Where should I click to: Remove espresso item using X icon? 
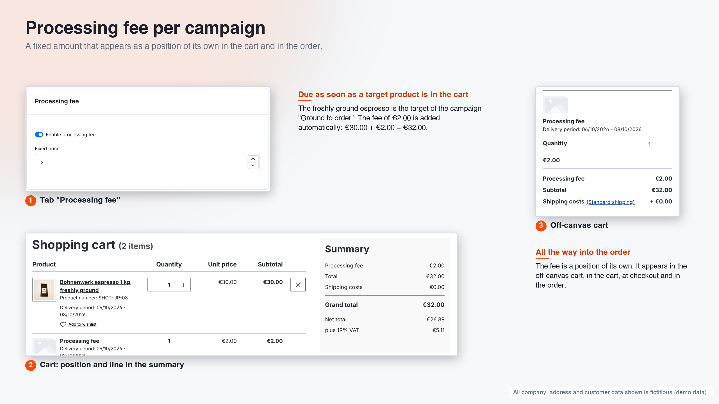click(x=298, y=285)
